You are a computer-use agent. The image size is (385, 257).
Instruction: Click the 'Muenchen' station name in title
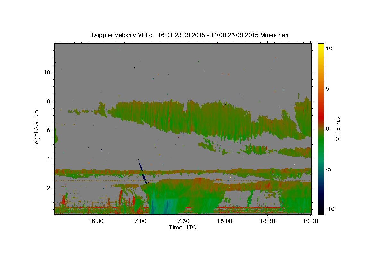274,35
